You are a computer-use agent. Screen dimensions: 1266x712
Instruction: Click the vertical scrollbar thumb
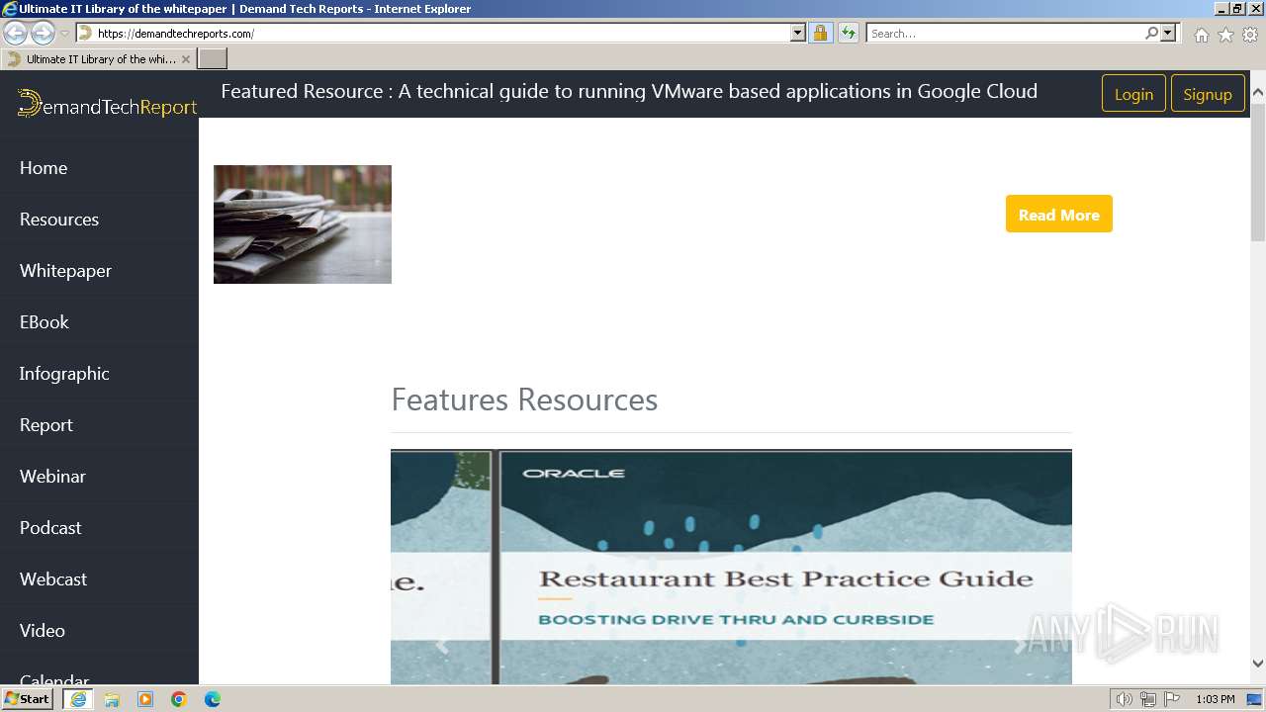coord(1258,170)
